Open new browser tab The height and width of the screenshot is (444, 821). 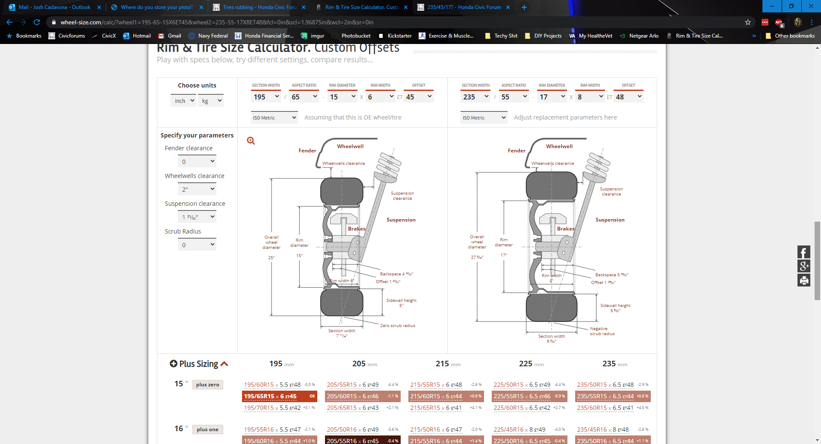(524, 7)
